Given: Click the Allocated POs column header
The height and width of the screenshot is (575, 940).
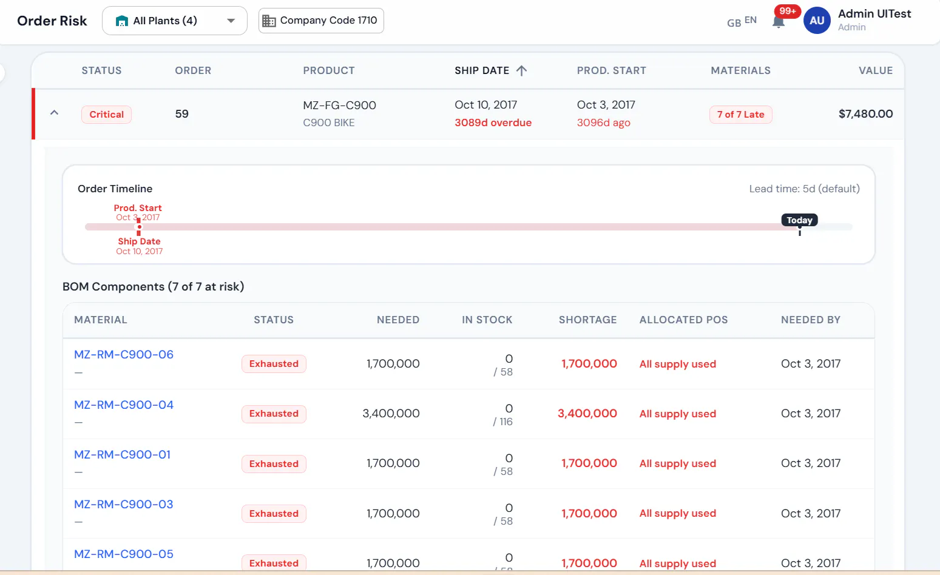Looking at the screenshot, I should [x=683, y=320].
